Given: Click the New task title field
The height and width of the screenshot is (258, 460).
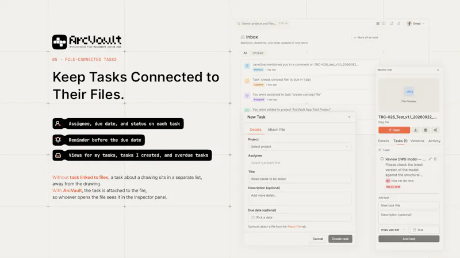Looking at the screenshot, I should [x=409, y=206].
